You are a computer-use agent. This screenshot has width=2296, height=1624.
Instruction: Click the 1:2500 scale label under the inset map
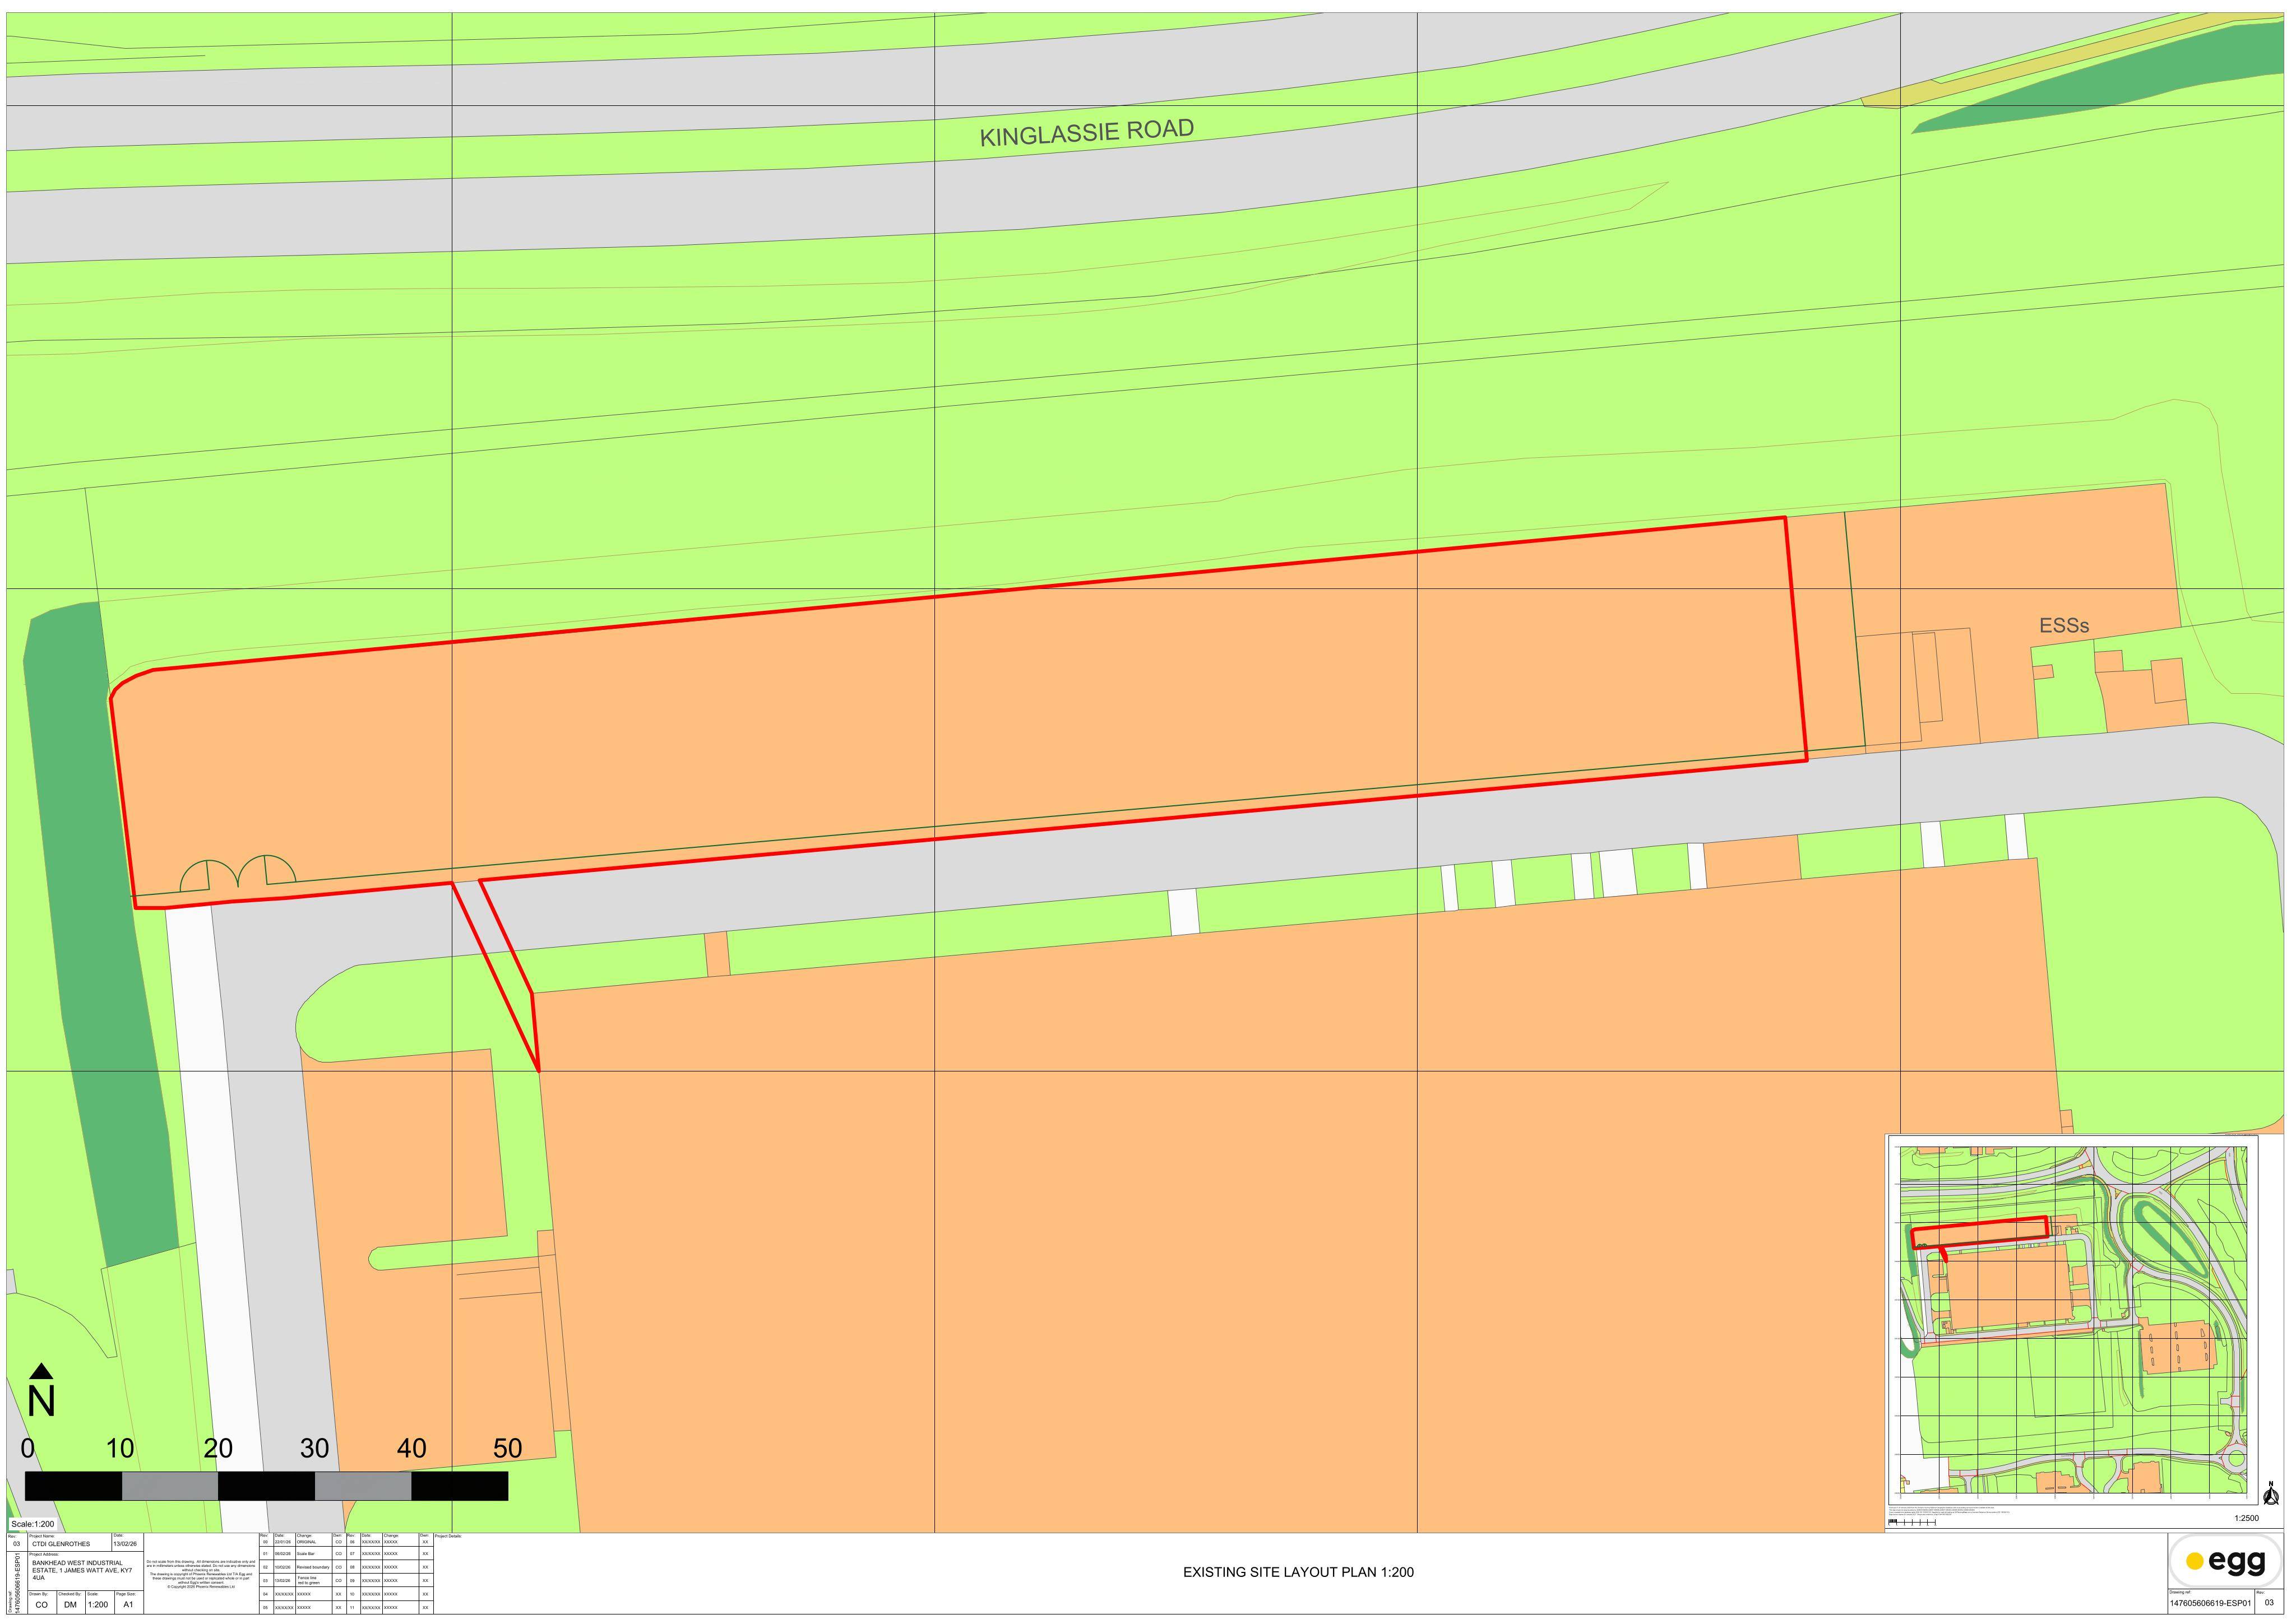2247,1518
